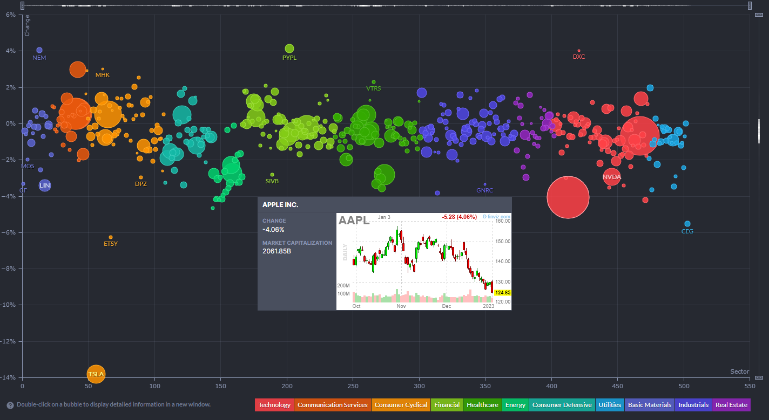This screenshot has width=769, height=420.
Task: Toggle the Financial sector filter
Action: click(447, 405)
